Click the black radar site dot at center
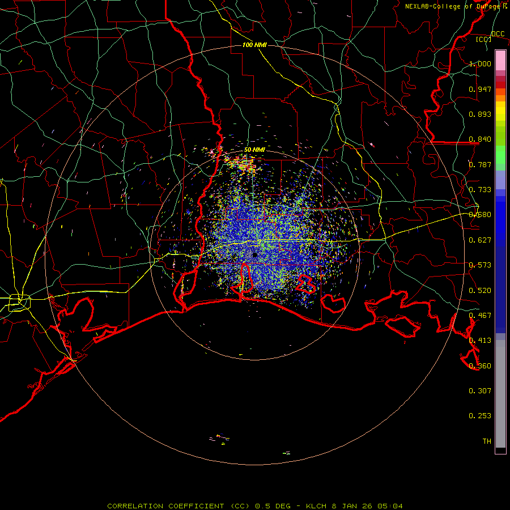 pos(254,255)
